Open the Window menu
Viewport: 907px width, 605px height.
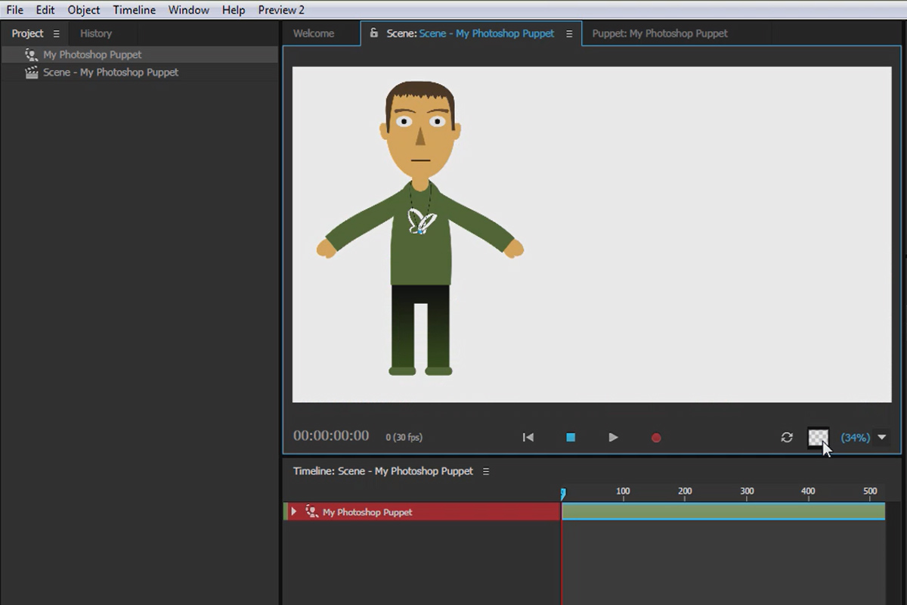(x=189, y=10)
